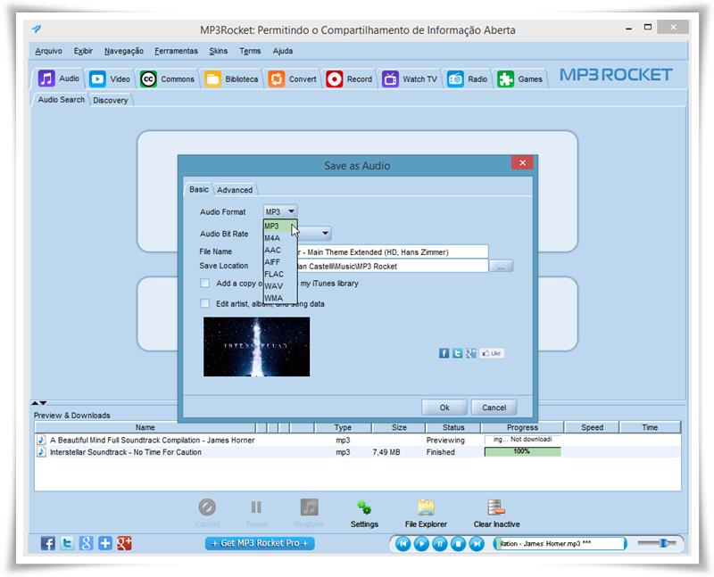Screen dimensions: 714x577
Task: Select the Audio Search tab
Action: point(61,100)
